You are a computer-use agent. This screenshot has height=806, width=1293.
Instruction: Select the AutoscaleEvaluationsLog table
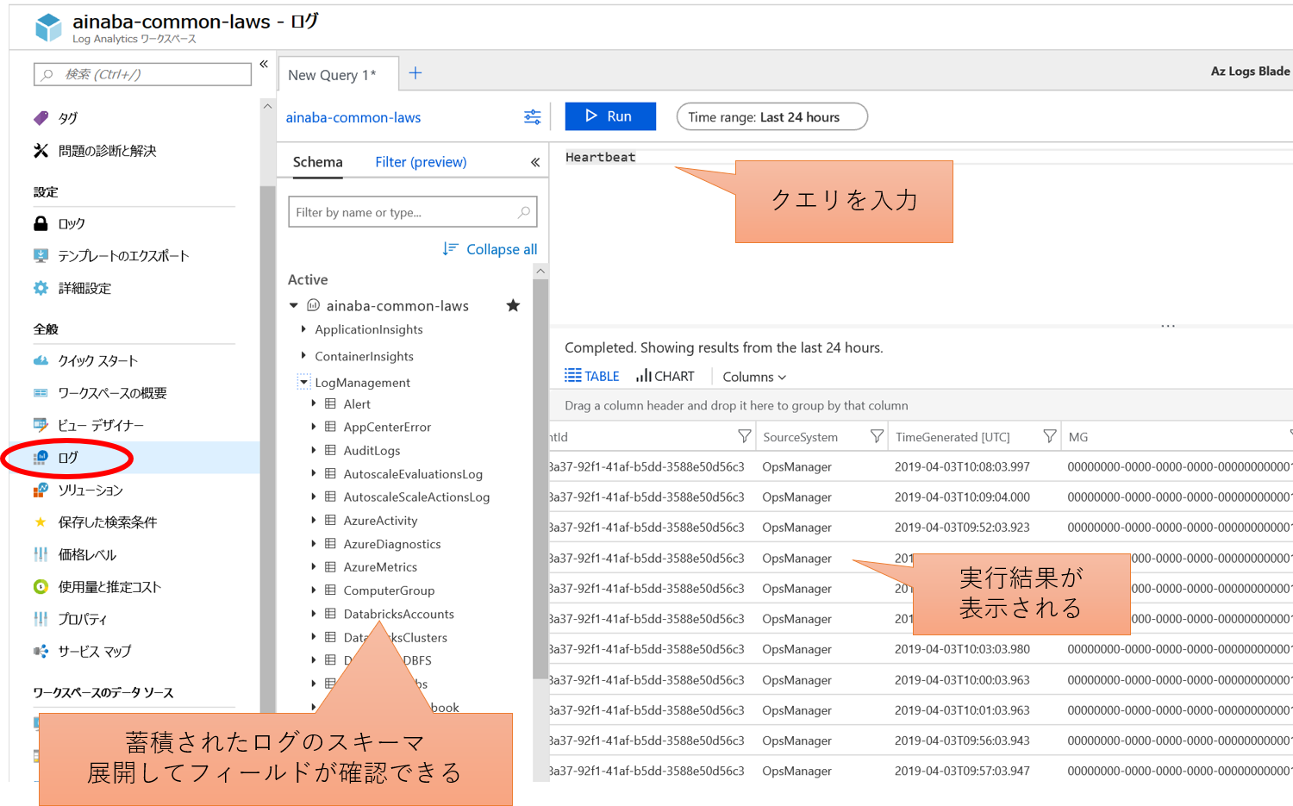[x=413, y=474]
